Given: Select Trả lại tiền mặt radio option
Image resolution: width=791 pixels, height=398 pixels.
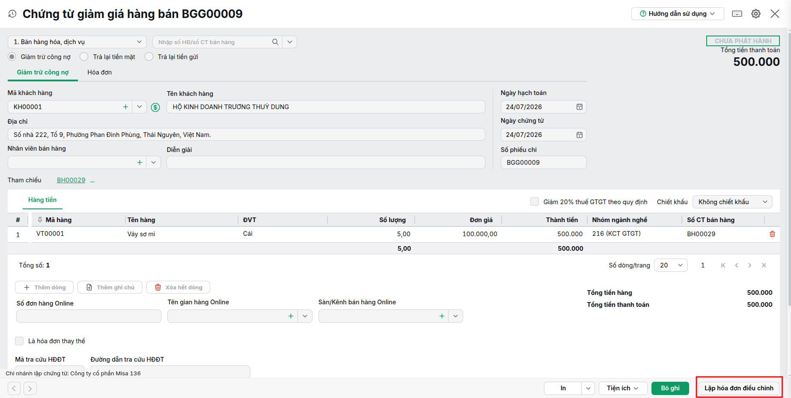Looking at the screenshot, I should coord(84,57).
